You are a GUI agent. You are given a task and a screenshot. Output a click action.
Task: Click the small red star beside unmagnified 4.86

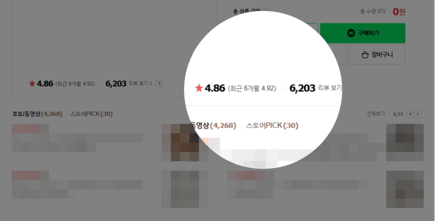[x=32, y=83]
